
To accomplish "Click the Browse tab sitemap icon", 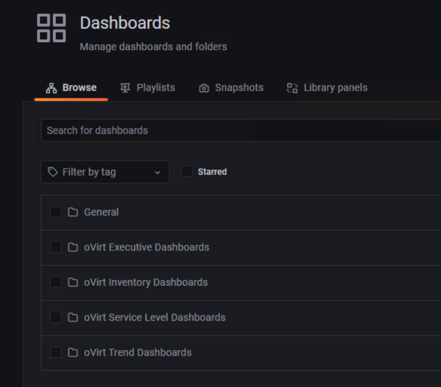I will (51, 88).
